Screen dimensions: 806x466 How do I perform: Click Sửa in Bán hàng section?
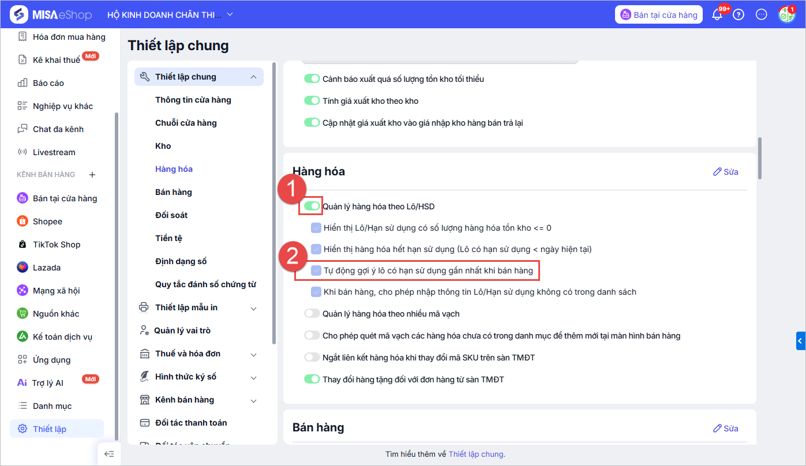coord(726,428)
